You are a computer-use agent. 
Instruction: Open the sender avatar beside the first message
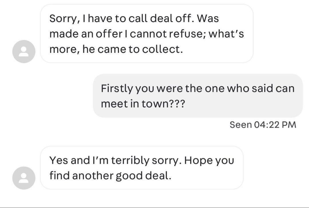(24, 51)
